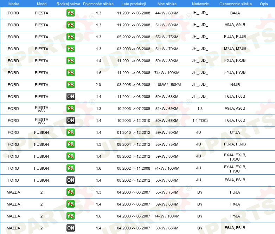
Task: Click the Opis column header
Action: (x=264, y=4)
